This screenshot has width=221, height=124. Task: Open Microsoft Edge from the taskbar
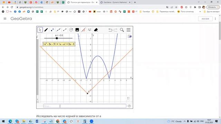tap(10, 121)
